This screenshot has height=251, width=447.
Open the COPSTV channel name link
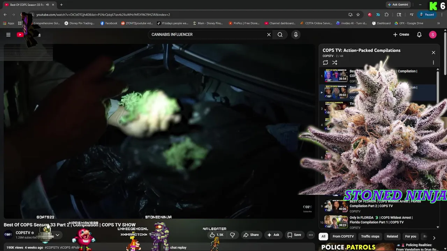23,233
